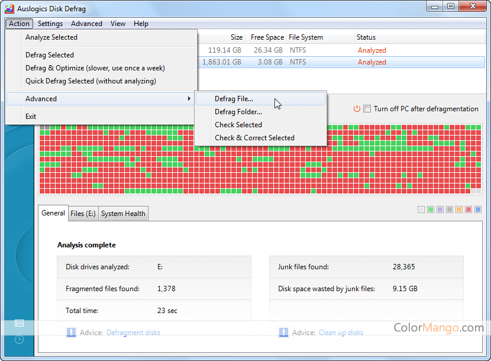The width and height of the screenshot is (491, 361).
Task: Open the Action menu
Action: point(19,24)
